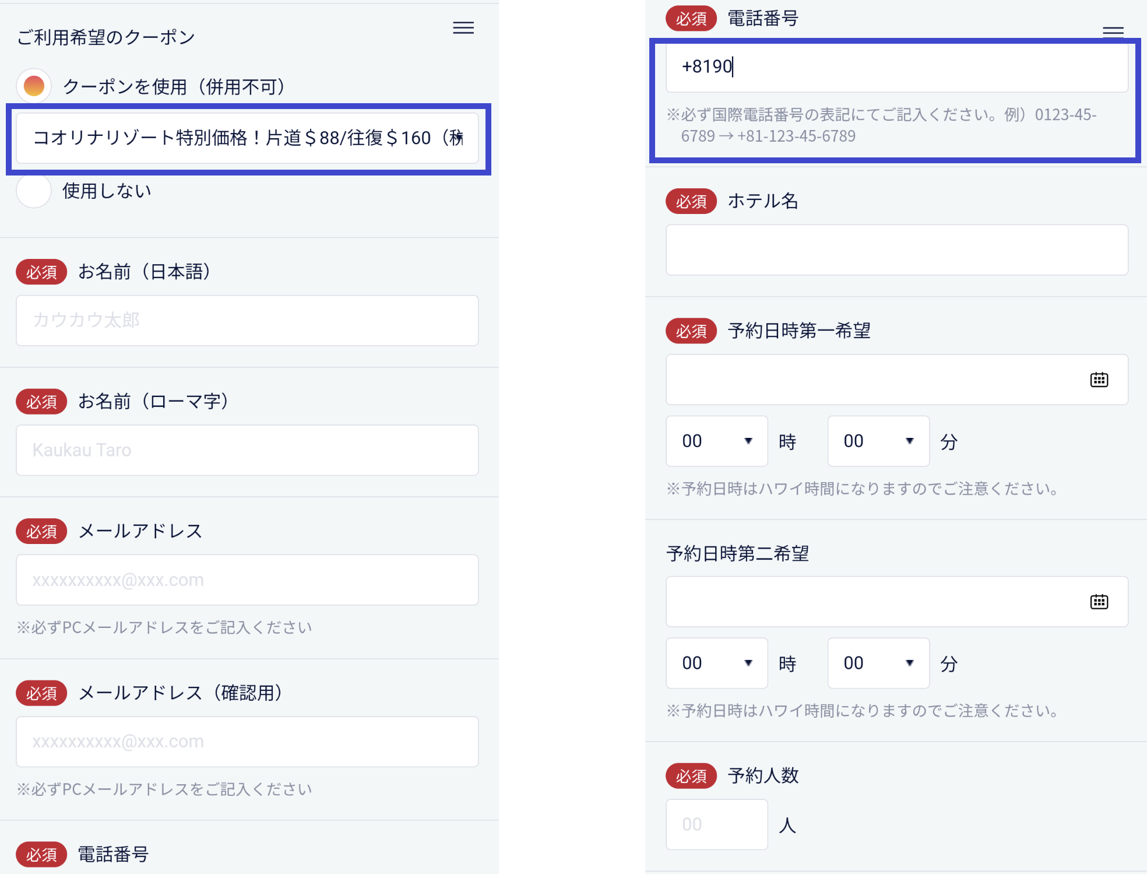Select クーポンを使用 radio button
1147x874 pixels.
pyautogui.click(x=34, y=86)
